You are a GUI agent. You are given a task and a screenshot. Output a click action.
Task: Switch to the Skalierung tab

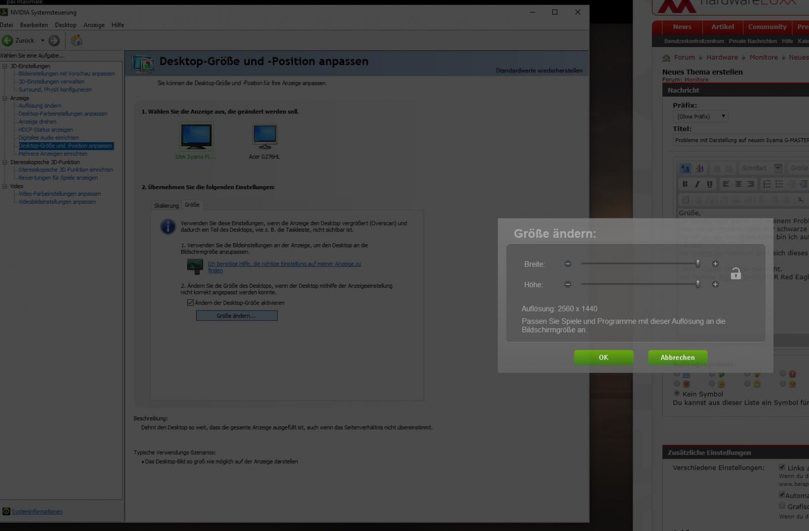click(166, 206)
